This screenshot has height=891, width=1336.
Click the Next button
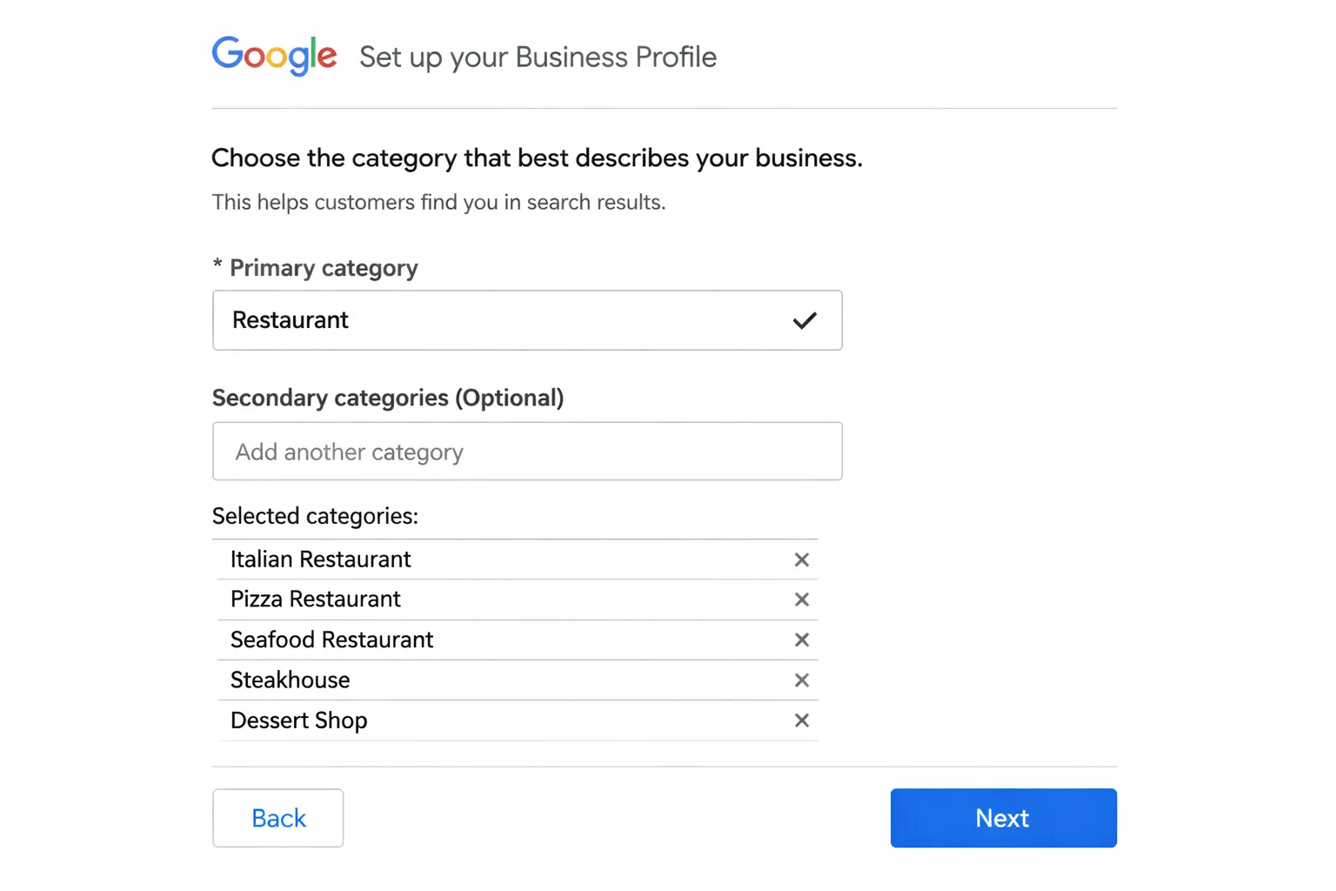(1002, 818)
